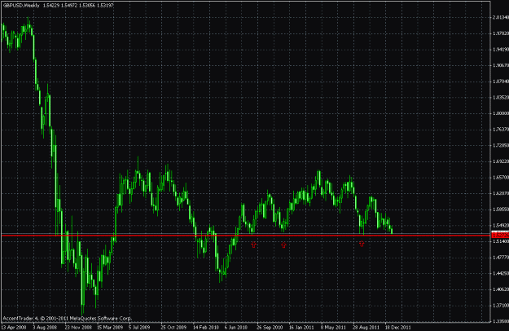Select the 1.53197 close price value in header
The width and height of the screenshot is (509, 331).
click(105, 6)
